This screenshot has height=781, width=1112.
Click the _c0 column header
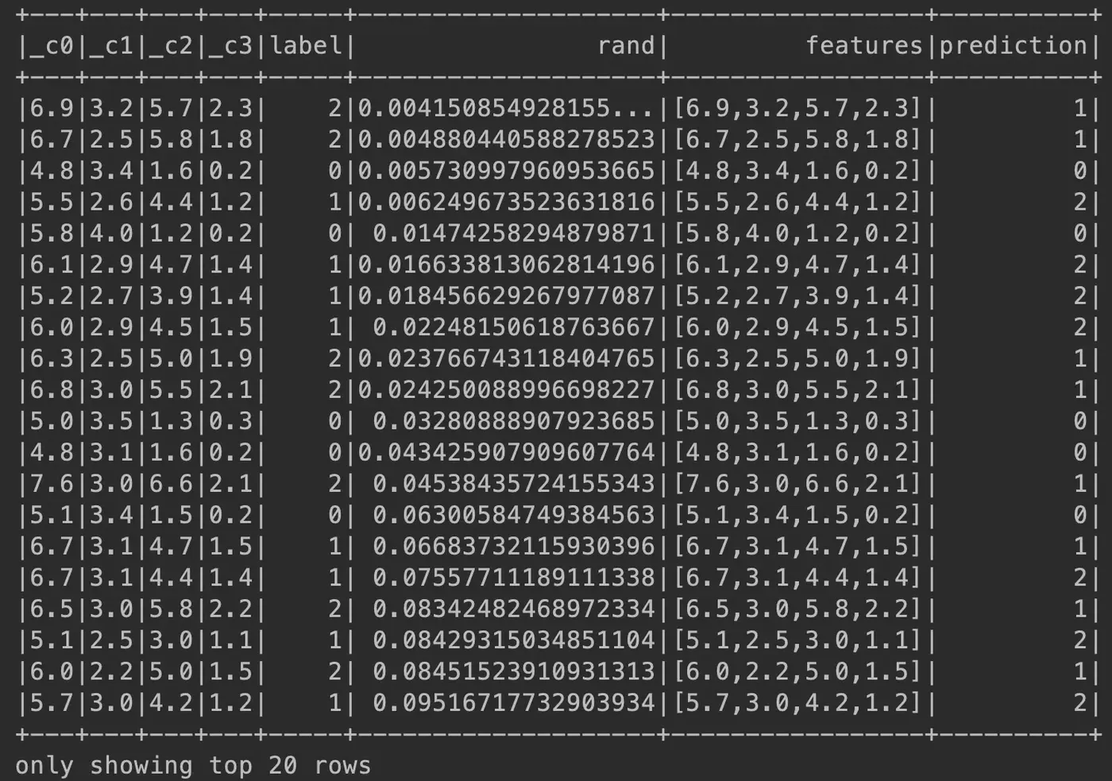coord(51,46)
